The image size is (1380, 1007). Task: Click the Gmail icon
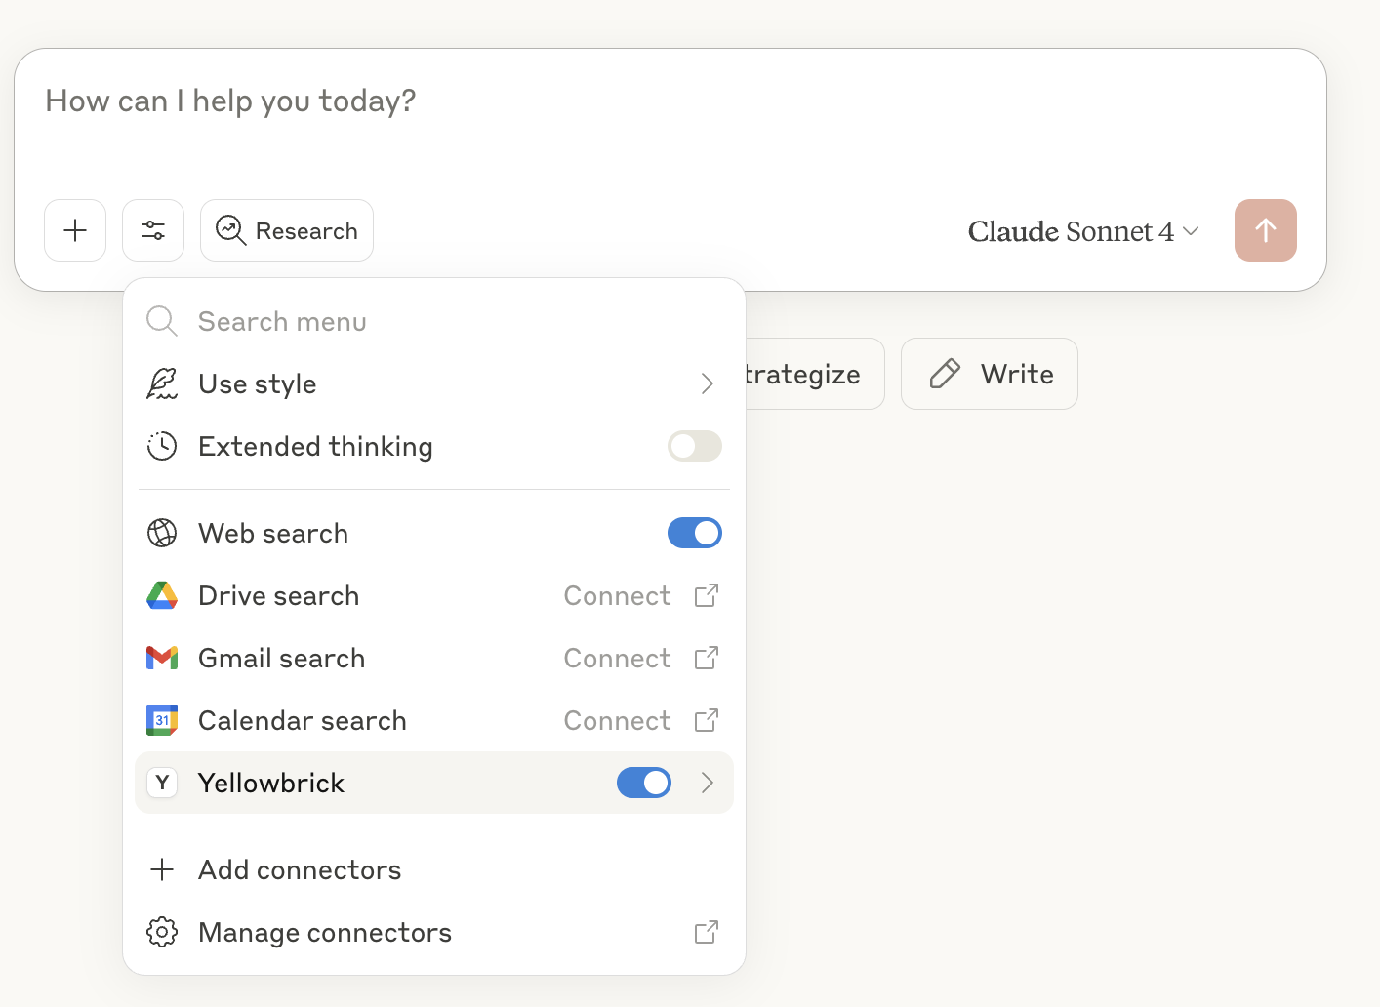[162, 658]
